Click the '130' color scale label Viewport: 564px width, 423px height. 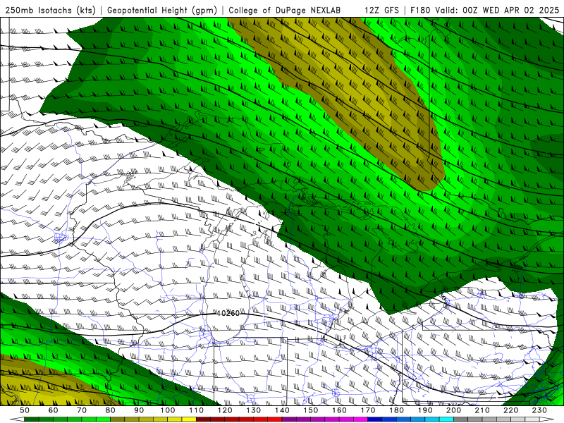click(253, 410)
